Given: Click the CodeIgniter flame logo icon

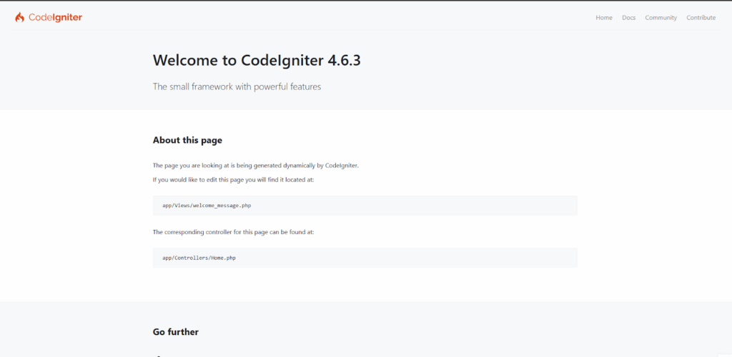Looking at the screenshot, I should [20, 17].
